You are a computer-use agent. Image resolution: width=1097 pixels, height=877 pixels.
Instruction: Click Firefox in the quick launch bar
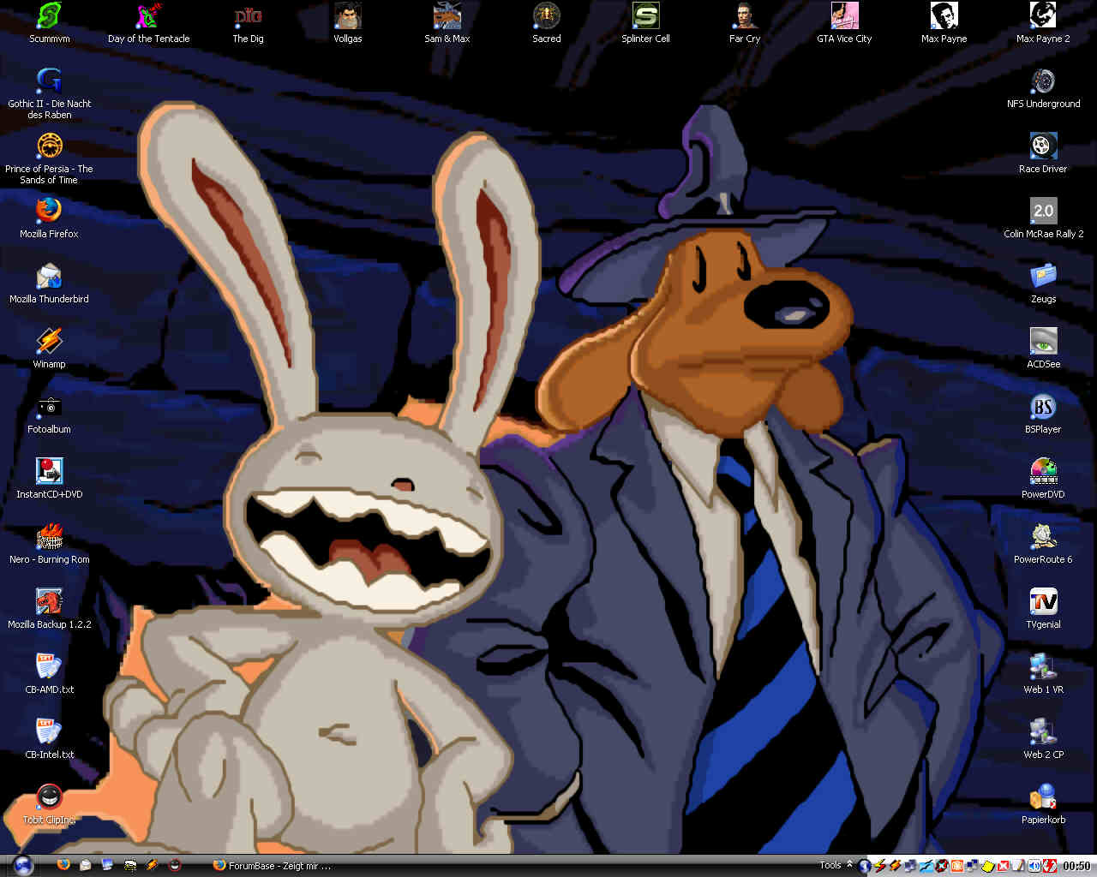(63, 864)
